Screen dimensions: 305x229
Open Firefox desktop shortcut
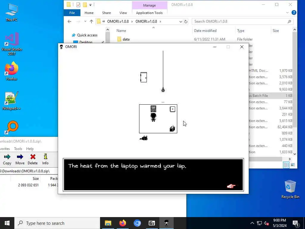12,71
